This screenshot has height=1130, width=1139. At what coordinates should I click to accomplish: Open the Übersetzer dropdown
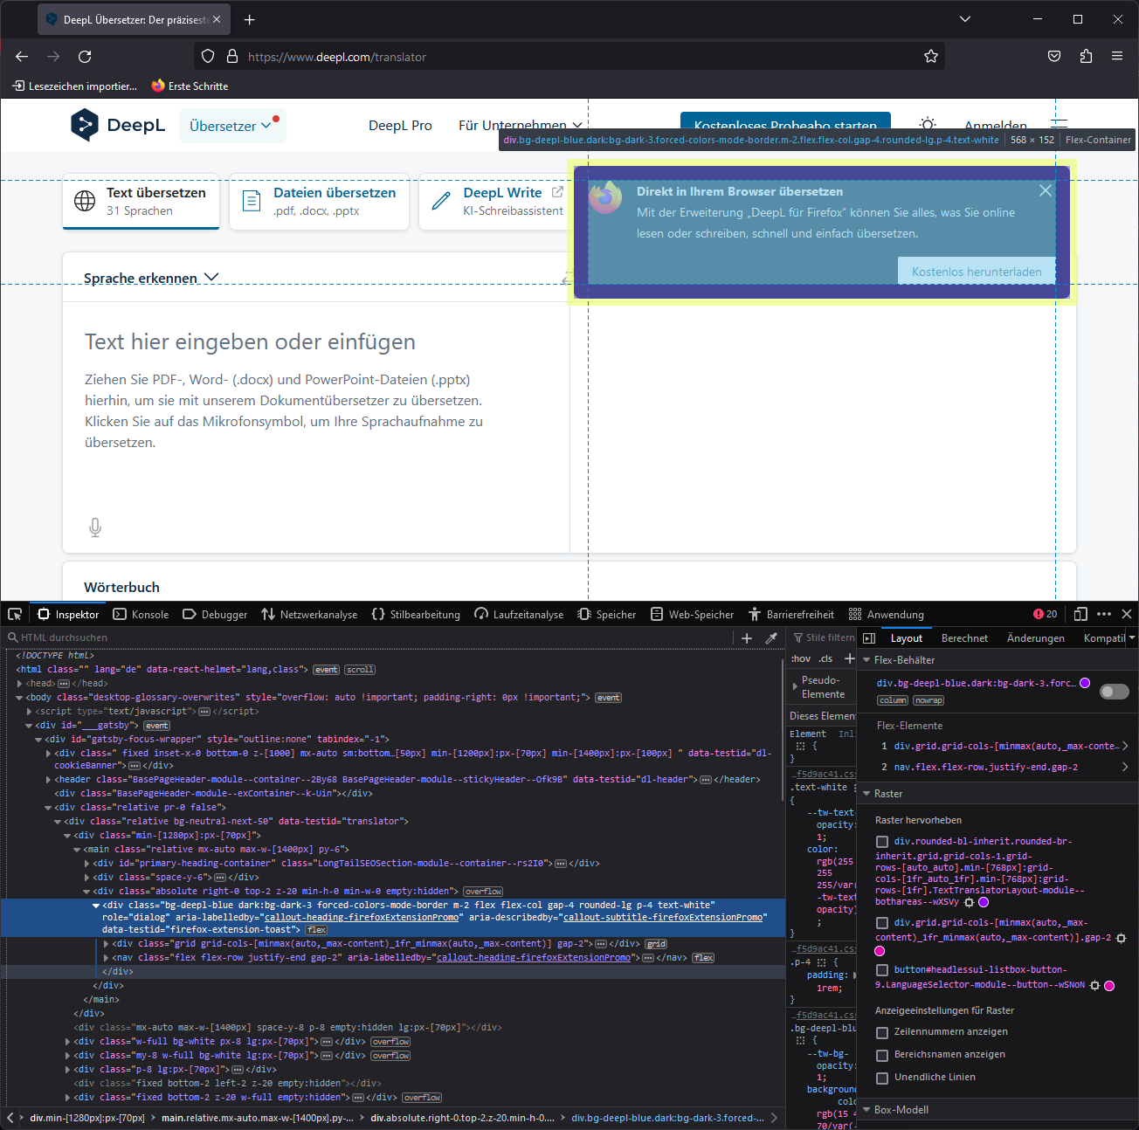click(x=232, y=125)
